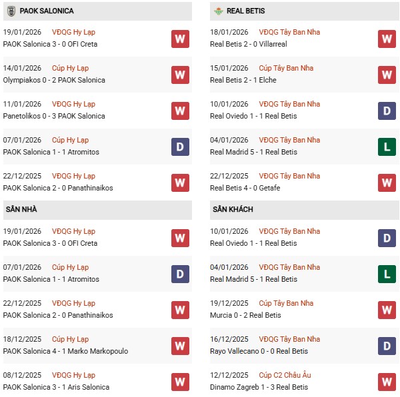Image resolution: width=400 pixels, height=397 pixels.
Task: Click the W badge for Betis 2-0 Villarreal
Action: coord(387,39)
